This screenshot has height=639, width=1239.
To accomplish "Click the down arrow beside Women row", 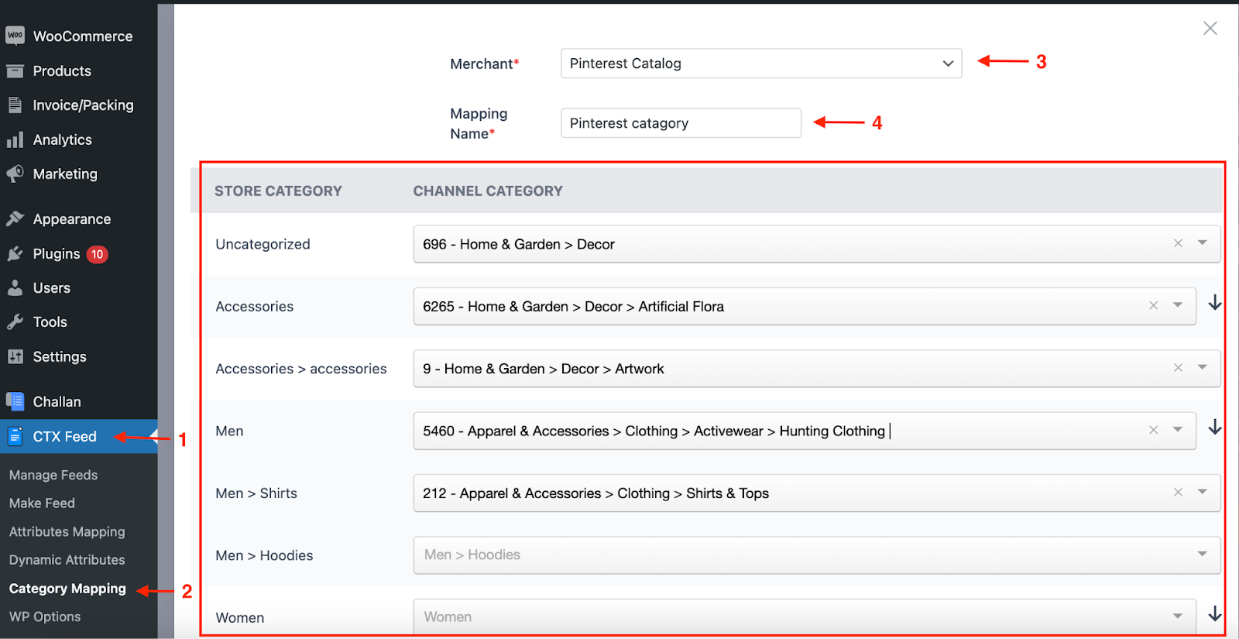I will [1215, 614].
